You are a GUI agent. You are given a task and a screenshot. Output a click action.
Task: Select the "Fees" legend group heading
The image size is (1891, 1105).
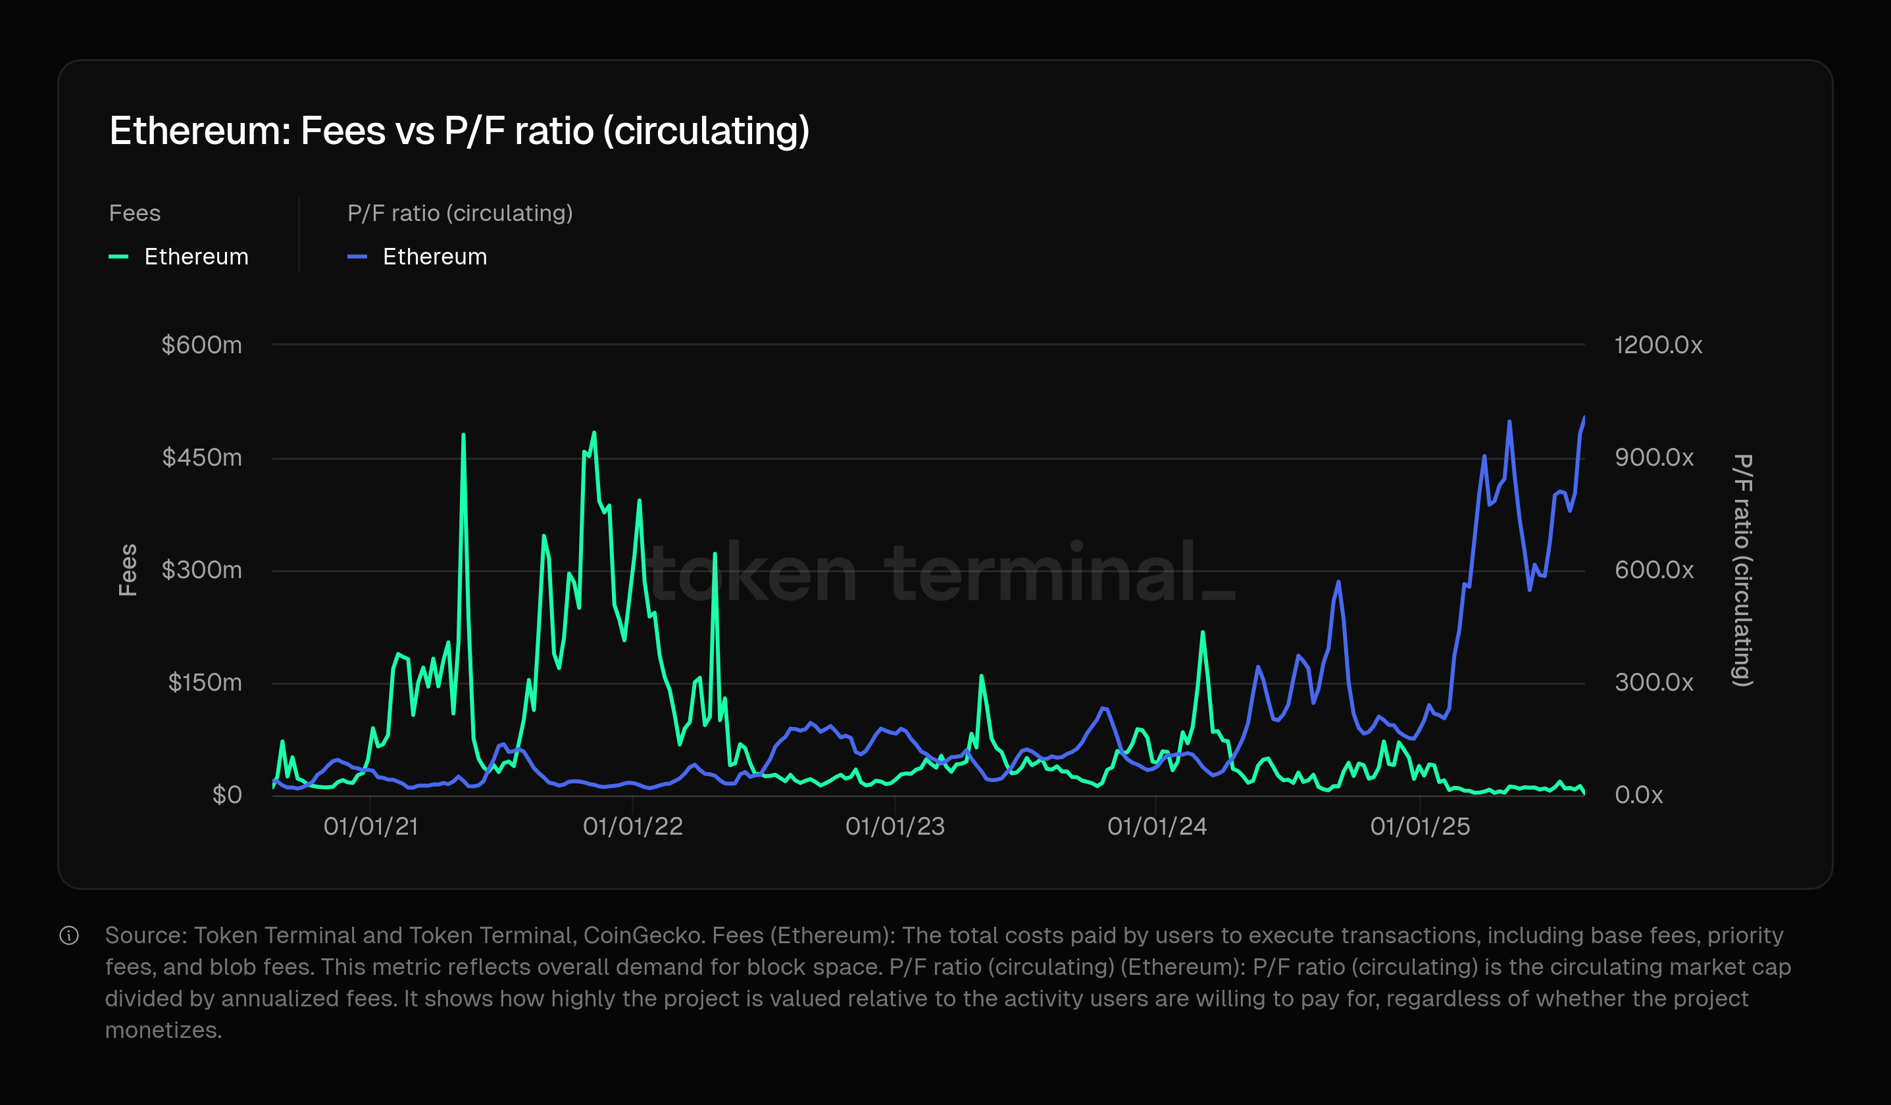[x=134, y=213]
